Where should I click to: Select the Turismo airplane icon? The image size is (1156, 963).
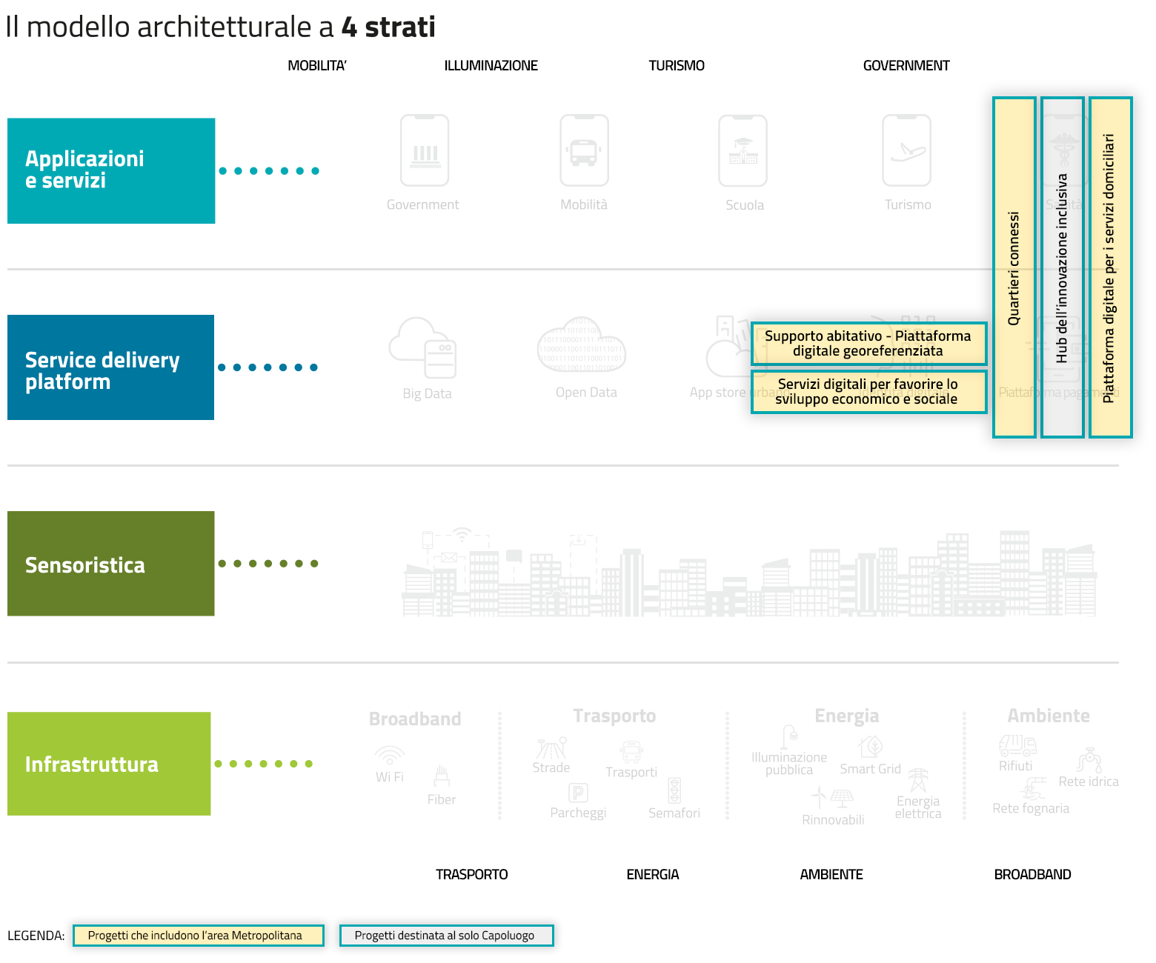(x=906, y=150)
